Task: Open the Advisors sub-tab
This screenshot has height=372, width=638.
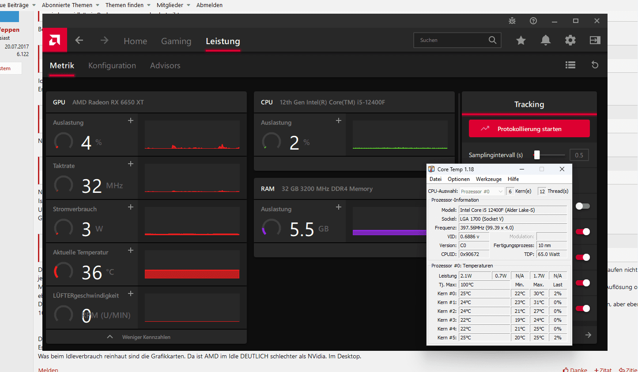Action: [x=165, y=65]
